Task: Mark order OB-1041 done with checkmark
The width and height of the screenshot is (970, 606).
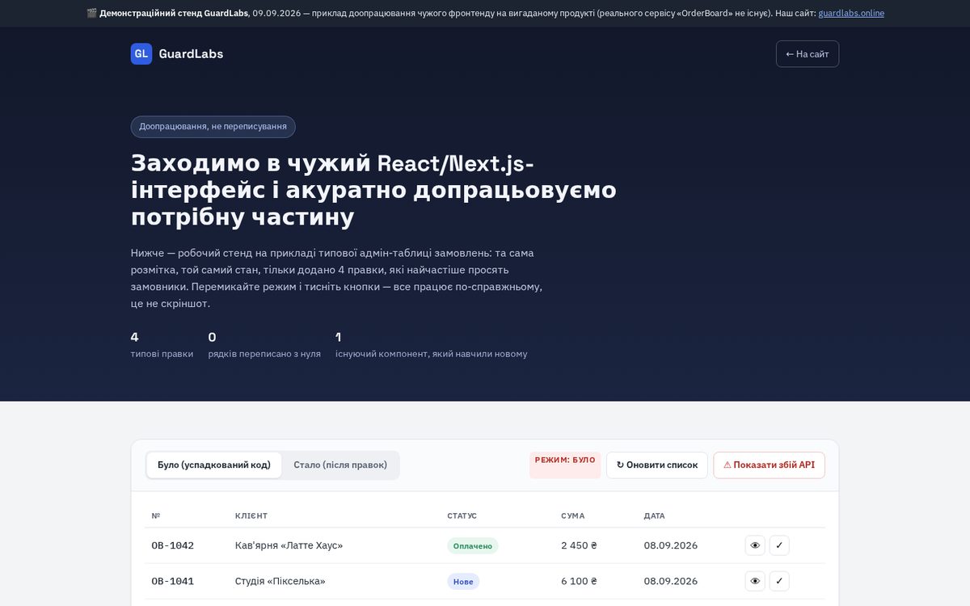Action: pyautogui.click(x=779, y=581)
